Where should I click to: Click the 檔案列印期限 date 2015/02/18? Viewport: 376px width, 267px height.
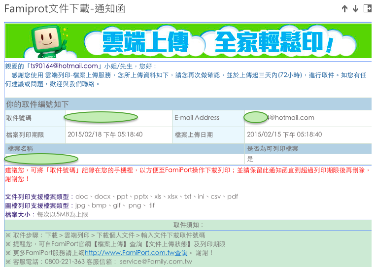[105, 134]
